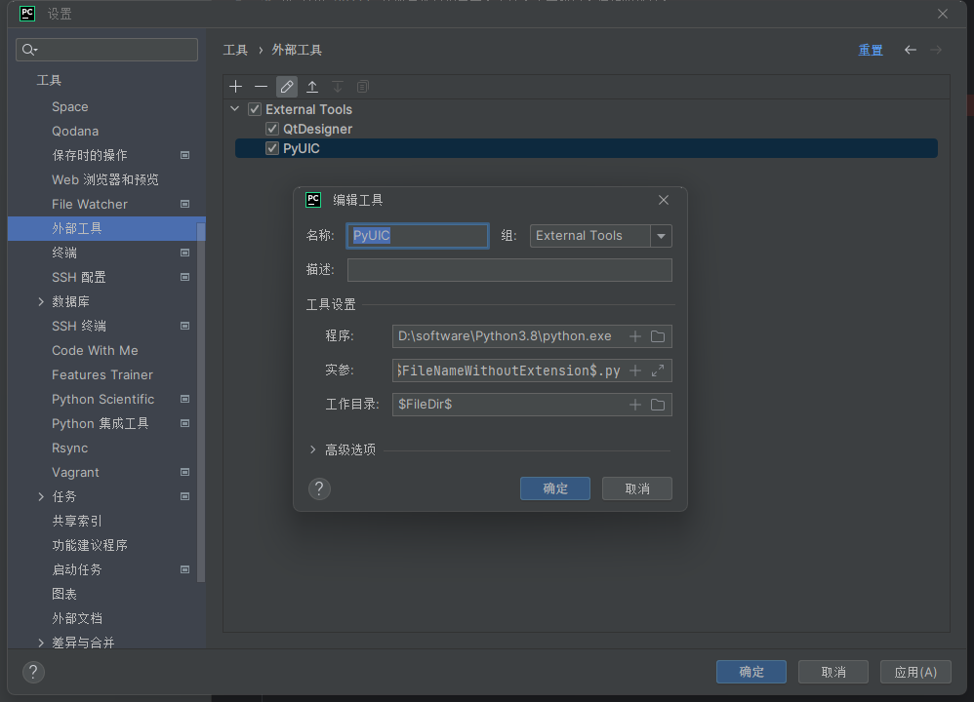Click the 应用(A) button

tap(915, 672)
